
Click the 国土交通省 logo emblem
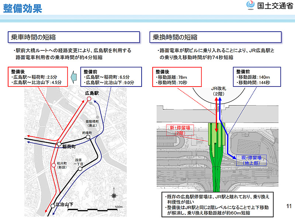pyautogui.click(x=250, y=5)
